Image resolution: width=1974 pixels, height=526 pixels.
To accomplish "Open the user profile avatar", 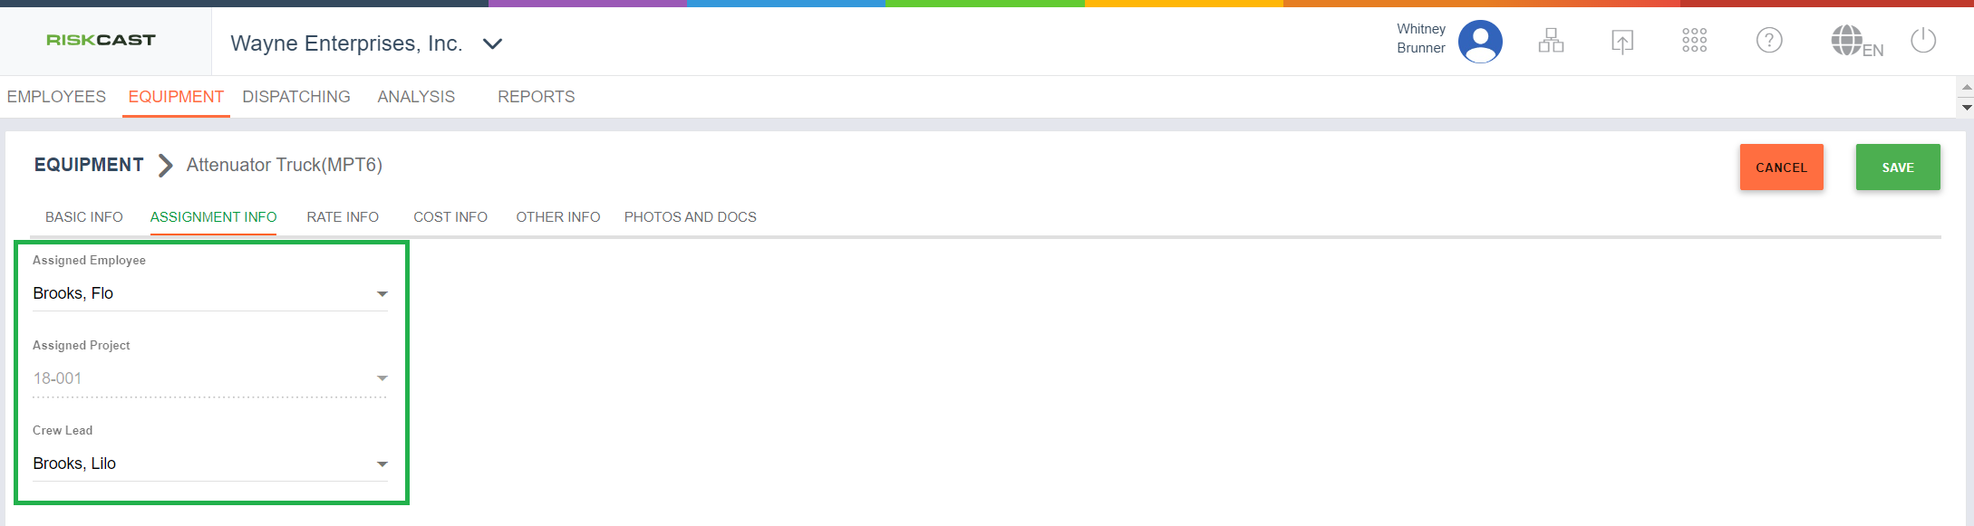I will (x=1479, y=42).
